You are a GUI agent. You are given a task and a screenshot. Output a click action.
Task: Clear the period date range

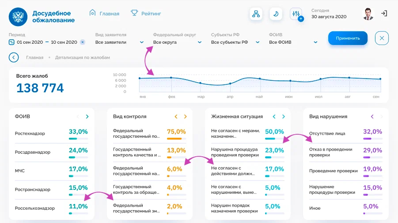click(x=83, y=42)
